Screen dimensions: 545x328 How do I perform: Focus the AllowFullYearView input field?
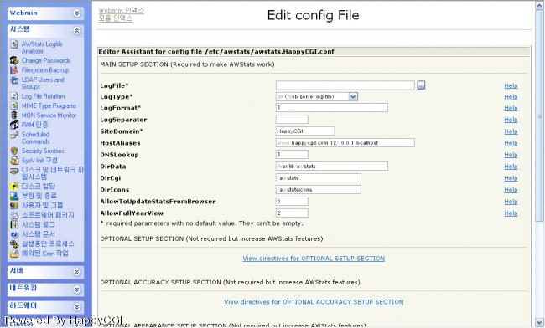[292, 213]
